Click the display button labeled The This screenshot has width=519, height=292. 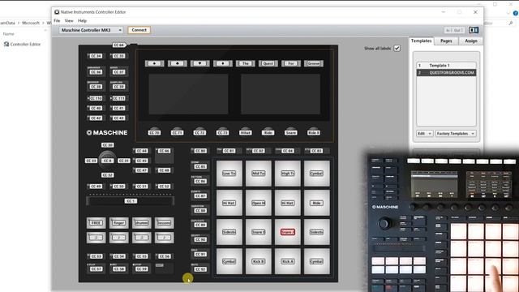tap(245, 63)
